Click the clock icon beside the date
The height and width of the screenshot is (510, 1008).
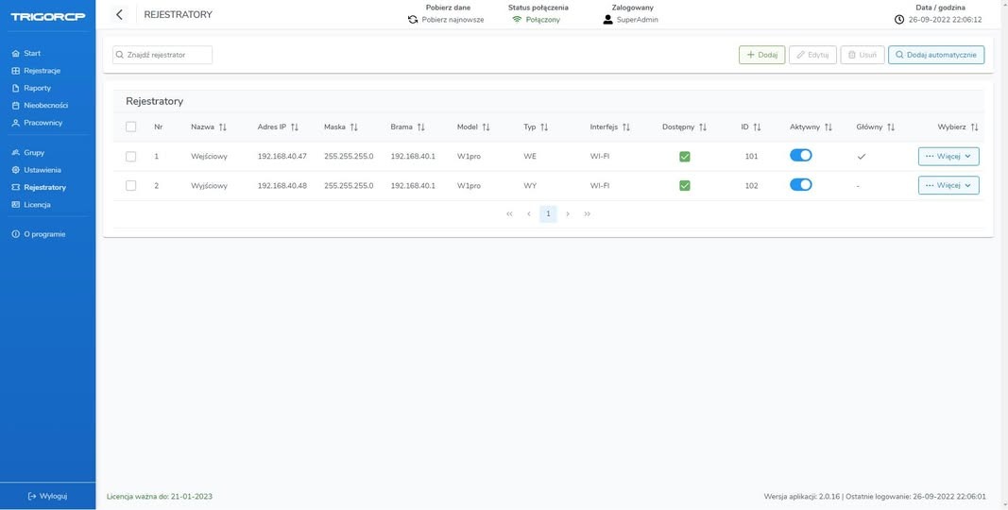899,19
